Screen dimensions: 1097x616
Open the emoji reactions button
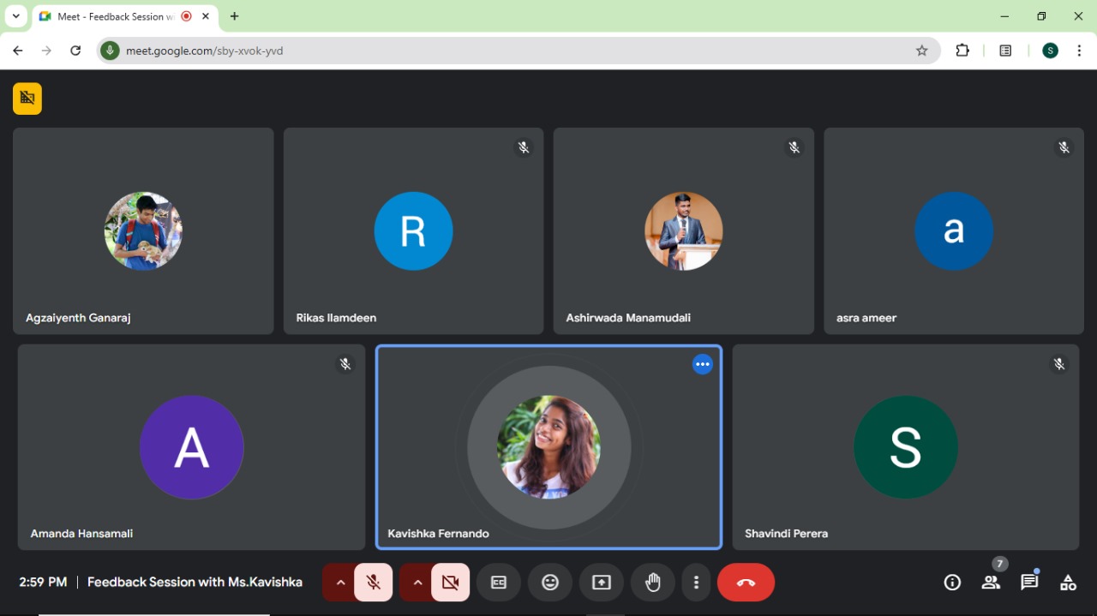(550, 583)
